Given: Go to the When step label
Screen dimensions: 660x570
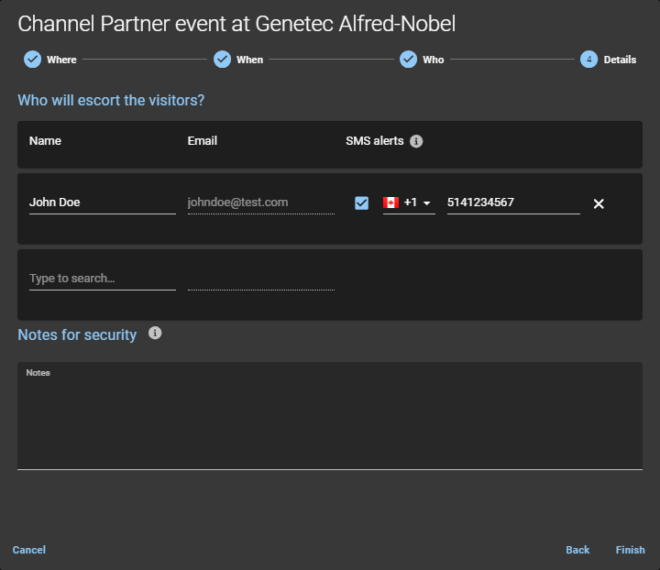Looking at the screenshot, I should (249, 60).
